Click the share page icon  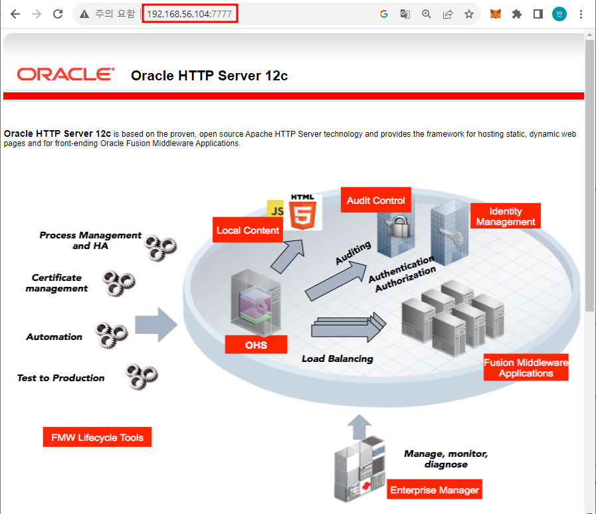[x=448, y=14]
